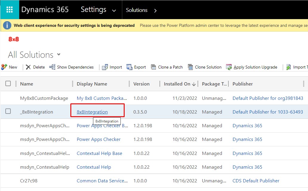Click the Clone Solution icon
The height and width of the screenshot is (191, 308).
[190, 67]
